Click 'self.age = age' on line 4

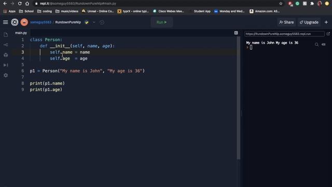[68, 58]
